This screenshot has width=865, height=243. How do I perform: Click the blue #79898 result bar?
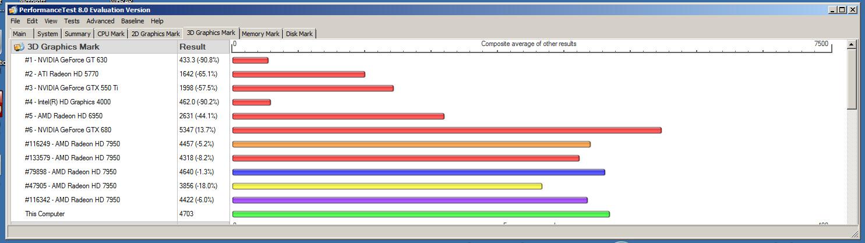click(x=419, y=172)
